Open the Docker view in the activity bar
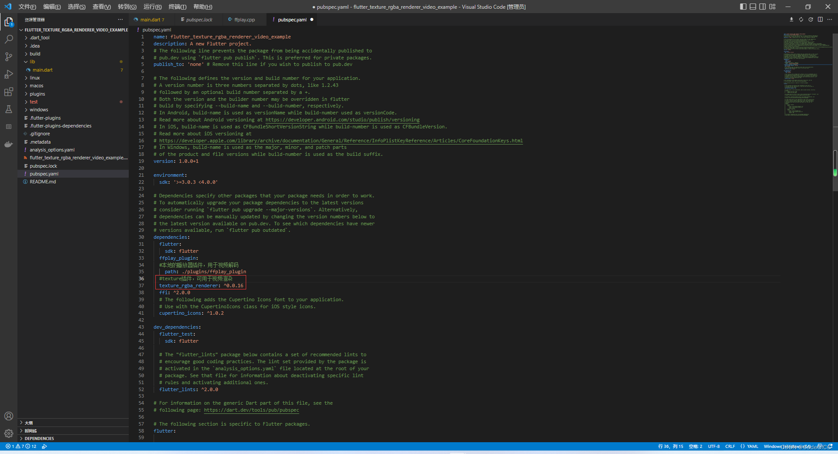This screenshot has width=838, height=454. tap(9, 144)
